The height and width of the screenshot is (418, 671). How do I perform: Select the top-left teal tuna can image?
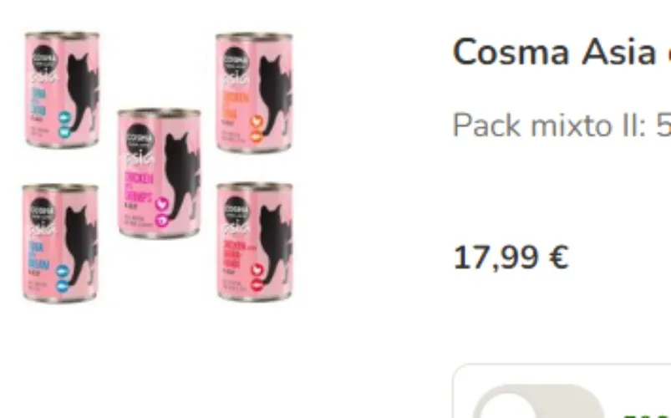pyautogui.click(x=62, y=89)
